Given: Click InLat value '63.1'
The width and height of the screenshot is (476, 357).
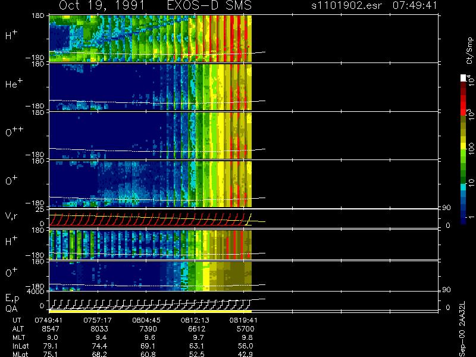Looking at the screenshot, I should [x=196, y=346].
